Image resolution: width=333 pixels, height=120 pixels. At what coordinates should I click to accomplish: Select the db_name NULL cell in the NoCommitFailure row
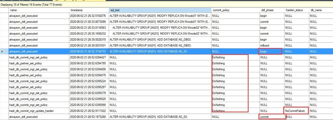click(x=321, y=111)
